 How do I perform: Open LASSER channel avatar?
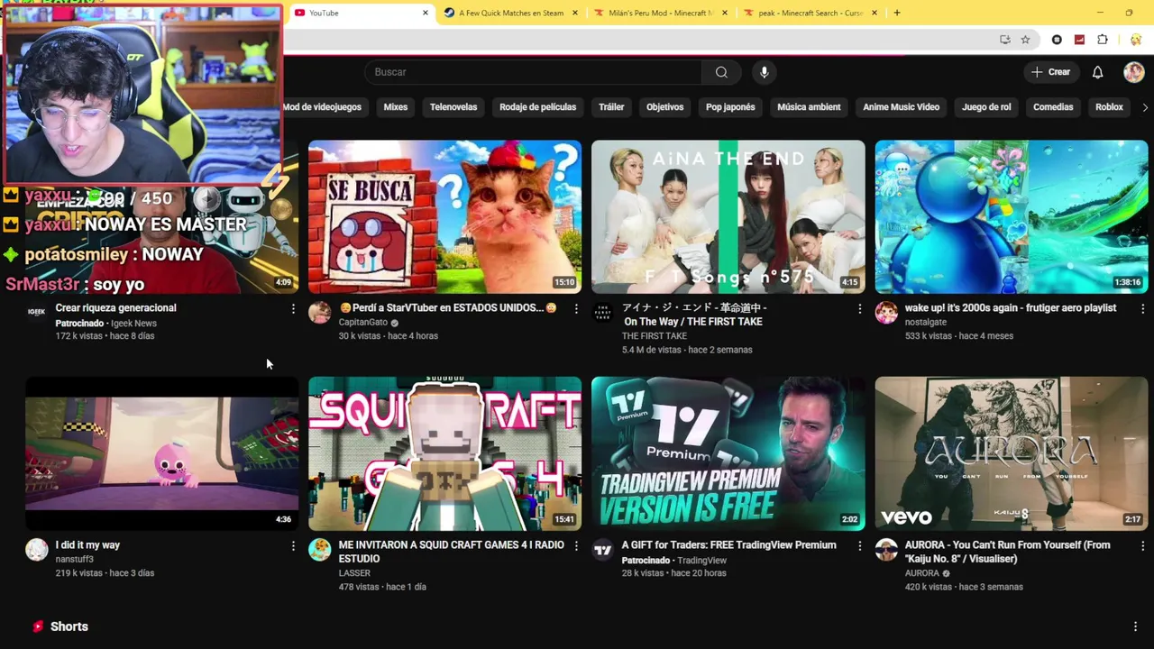click(x=320, y=550)
